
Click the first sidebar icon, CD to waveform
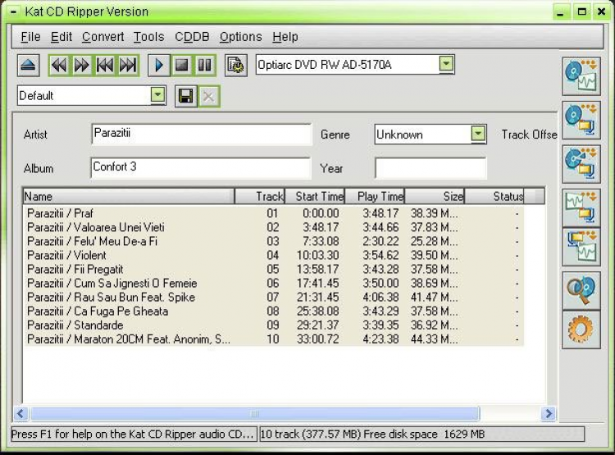(581, 75)
